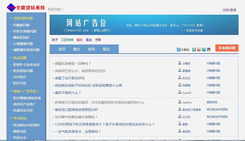245x141 pixels.
Task: Click the 分享到 plus share icon
Action: pos(179,50)
